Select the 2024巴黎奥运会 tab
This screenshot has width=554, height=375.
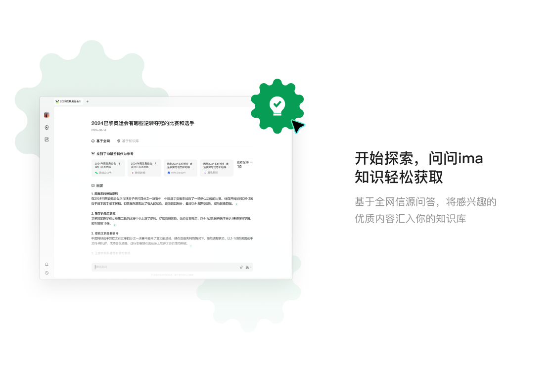(68, 101)
